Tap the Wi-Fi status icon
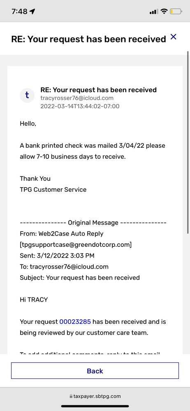The width and height of the screenshot is (190, 411). [x=164, y=11]
